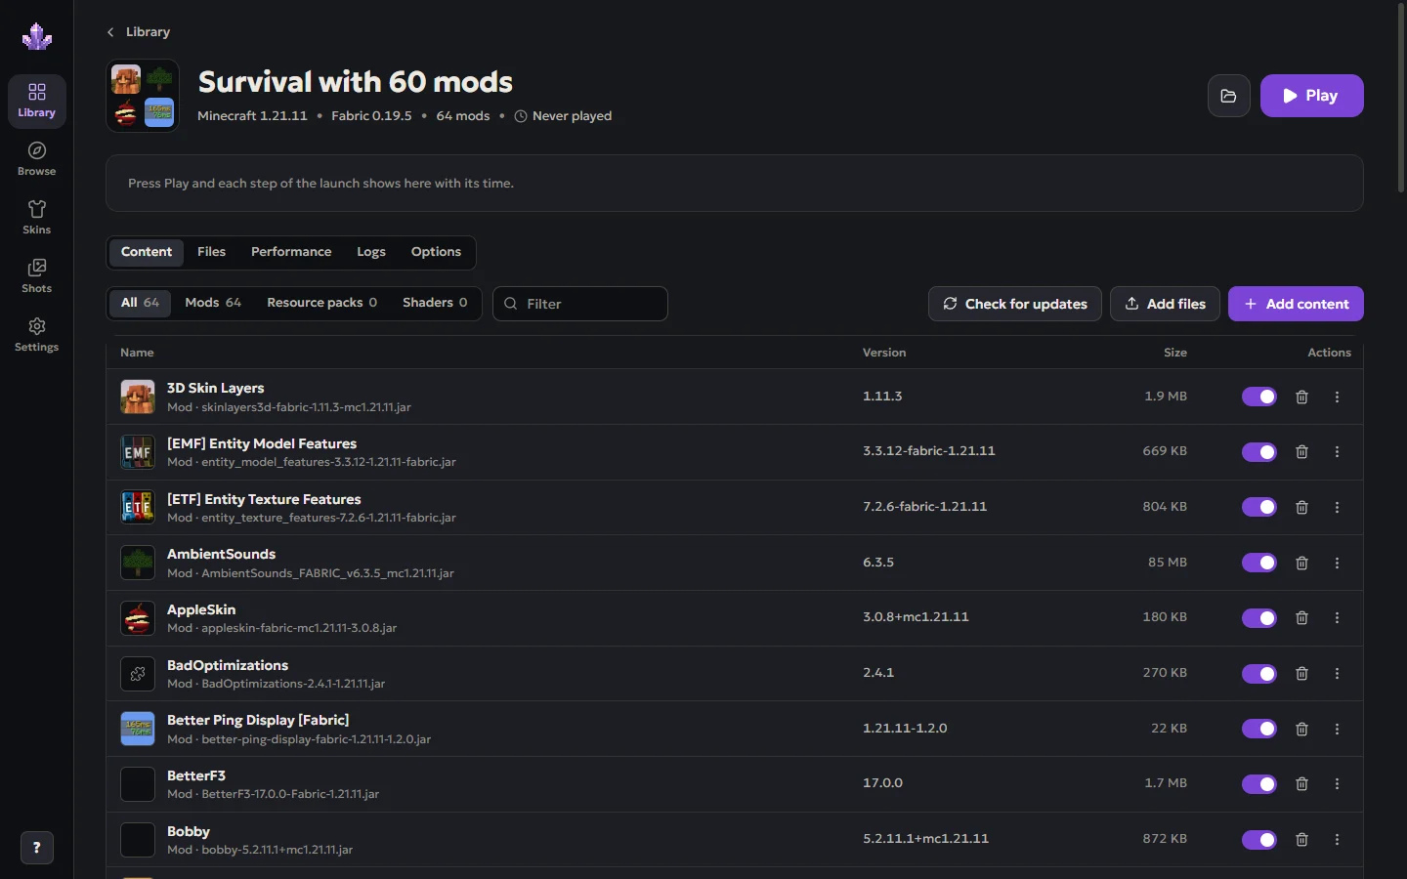The height and width of the screenshot is (879, 1407).
Task: Delete the Bobby mod via trash icon
Action: tap(1301, 840)
